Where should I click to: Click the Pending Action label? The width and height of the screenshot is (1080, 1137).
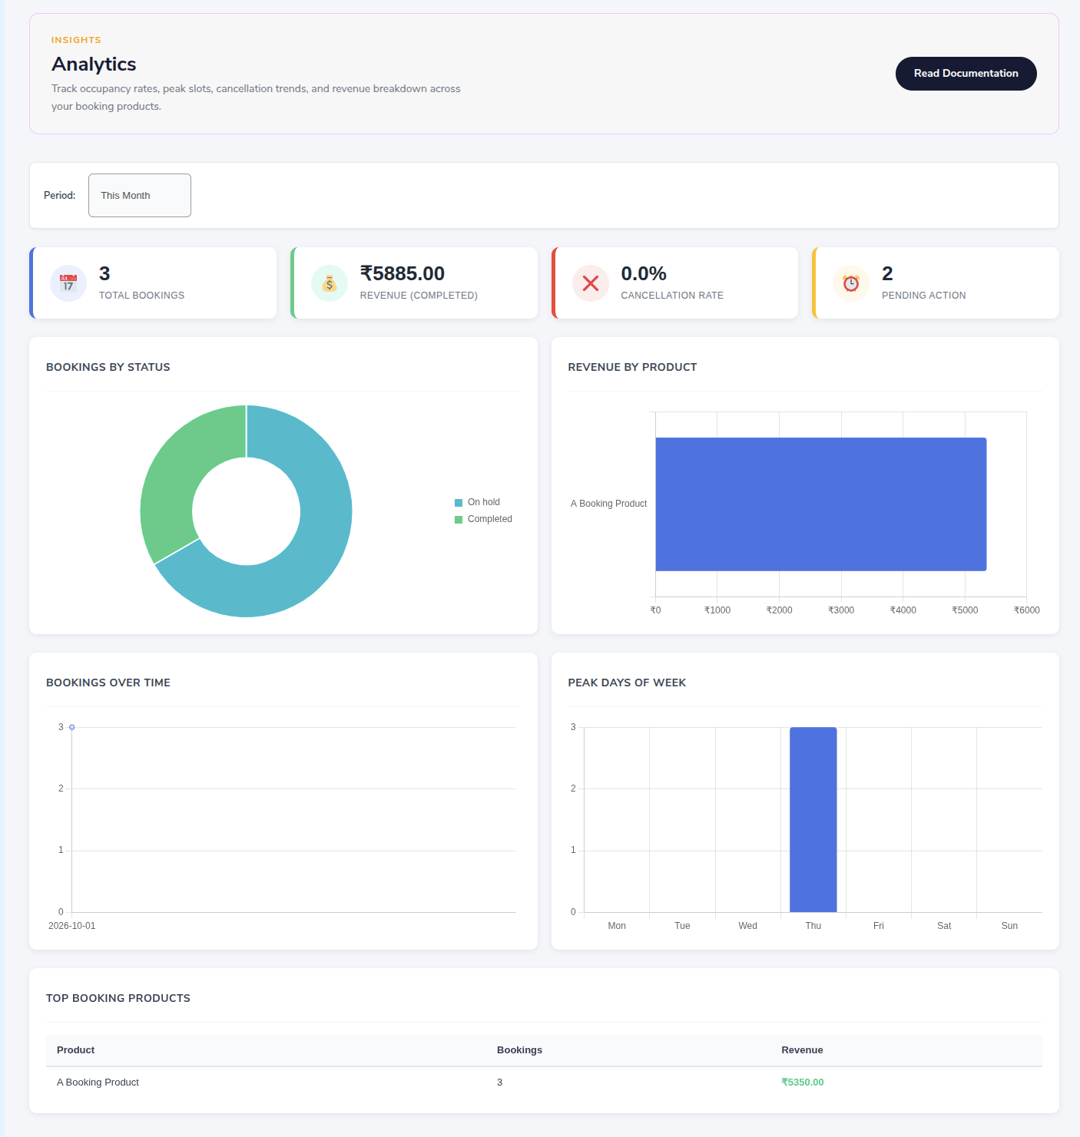click(x=923, y=296)
